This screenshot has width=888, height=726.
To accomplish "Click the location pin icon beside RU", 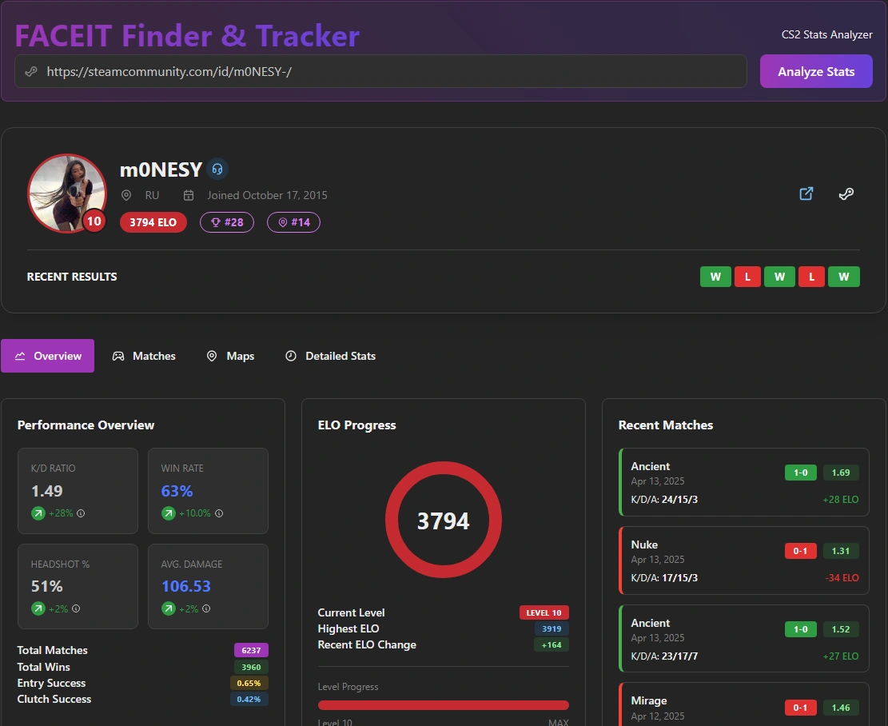I will [126, 195].
